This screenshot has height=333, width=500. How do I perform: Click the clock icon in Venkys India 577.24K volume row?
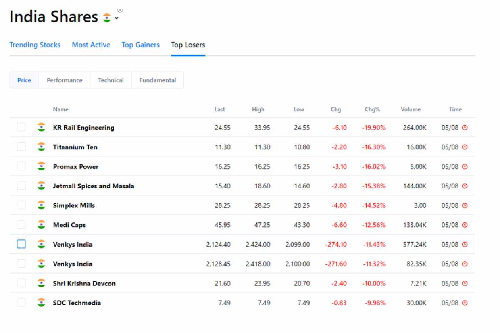click(x=465, y=244)
